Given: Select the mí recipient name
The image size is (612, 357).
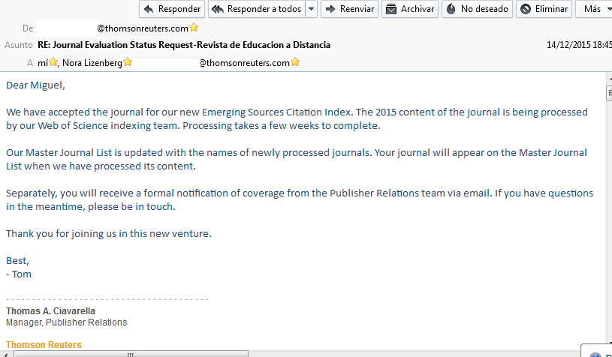Looking at the screenshot, I should coord(43,63).
